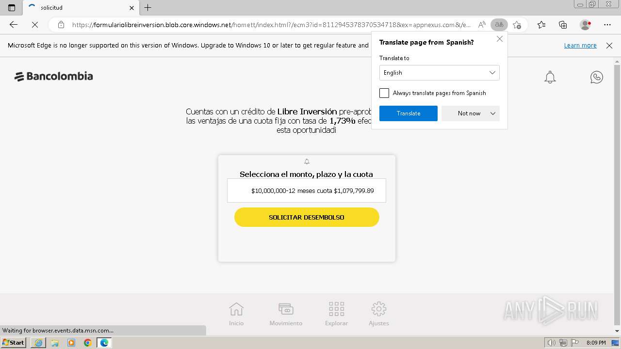Add this page to favorites
Image resolution: width=621 pixels, height=349 pixels.
coord(517,25)
